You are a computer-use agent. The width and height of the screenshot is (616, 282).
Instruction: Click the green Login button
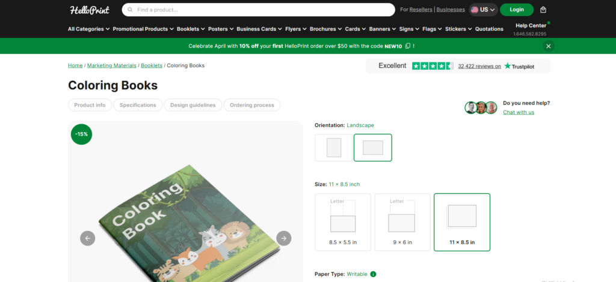[x=516, y=10]
